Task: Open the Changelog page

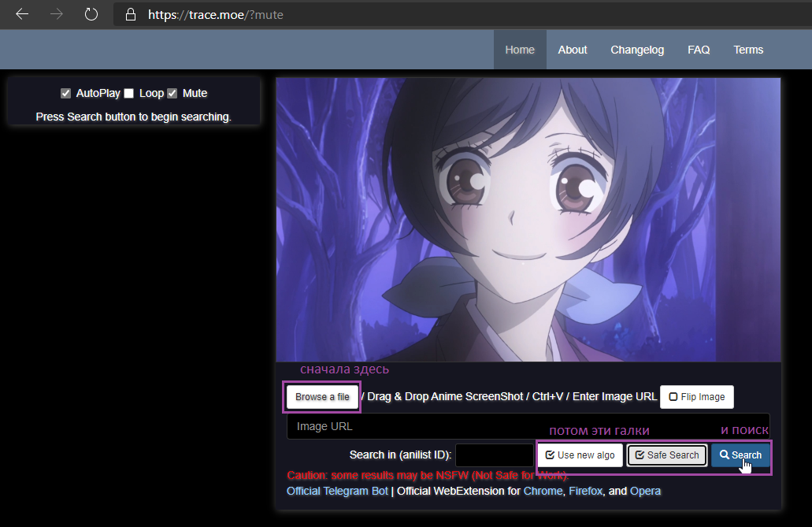Action: tap(637, 50)
